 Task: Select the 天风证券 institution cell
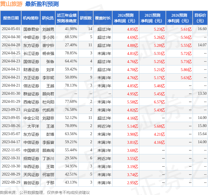tap(31, 175)
